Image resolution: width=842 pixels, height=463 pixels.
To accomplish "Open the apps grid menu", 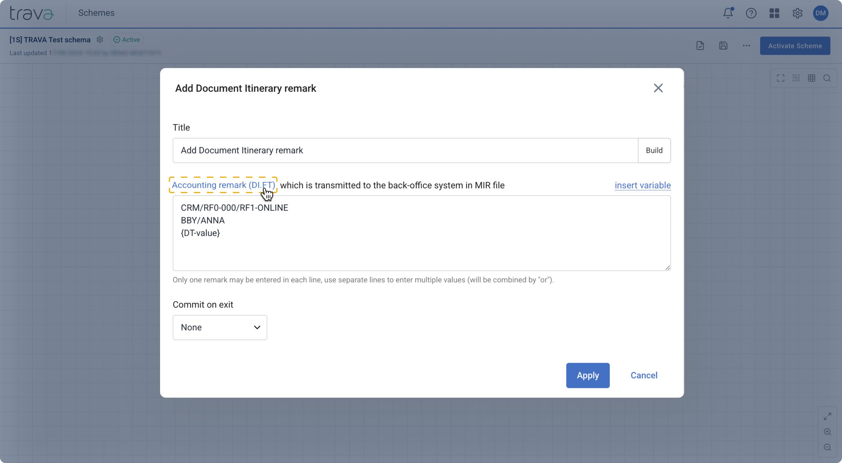I will (774, 13).
